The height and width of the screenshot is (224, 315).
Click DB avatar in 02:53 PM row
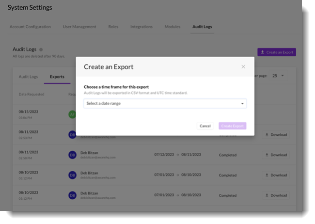click(x=72, y=135)
